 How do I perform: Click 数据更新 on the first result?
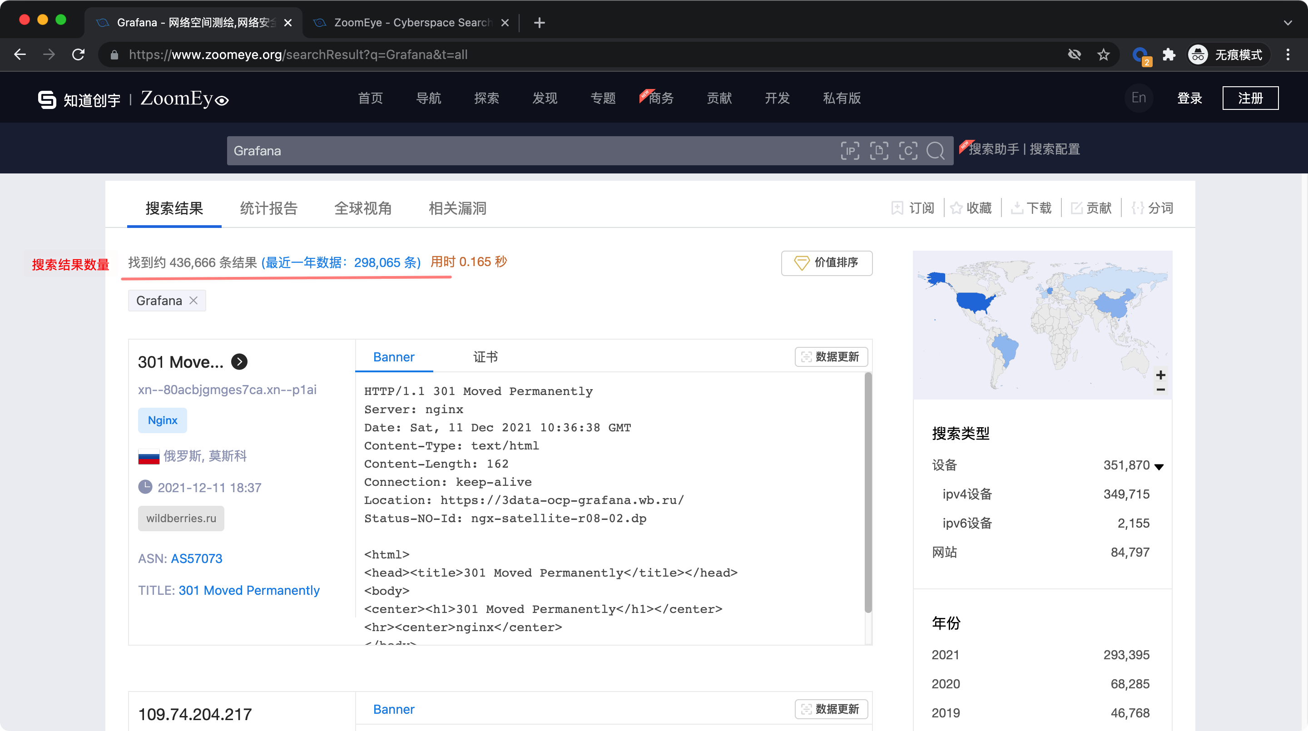click(831, 357)
